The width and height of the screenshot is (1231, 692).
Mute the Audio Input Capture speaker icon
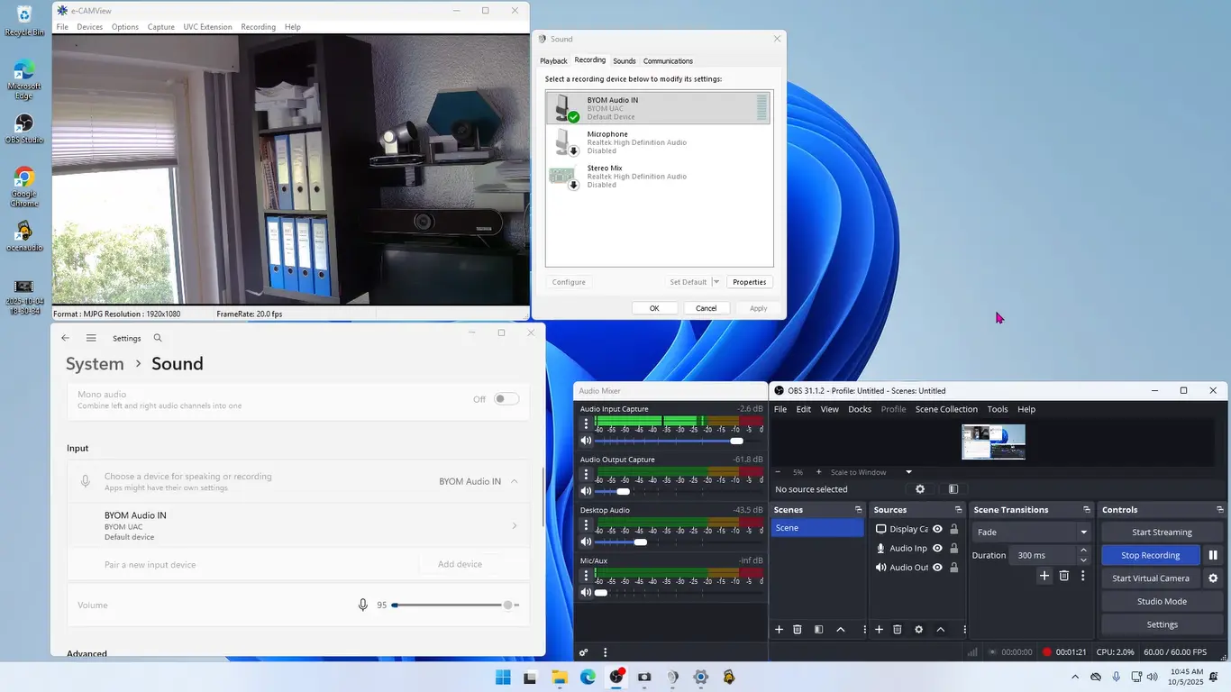click(586, 441)
